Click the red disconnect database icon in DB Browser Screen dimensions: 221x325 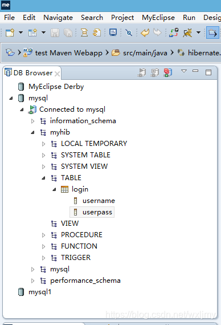point(168,72)
